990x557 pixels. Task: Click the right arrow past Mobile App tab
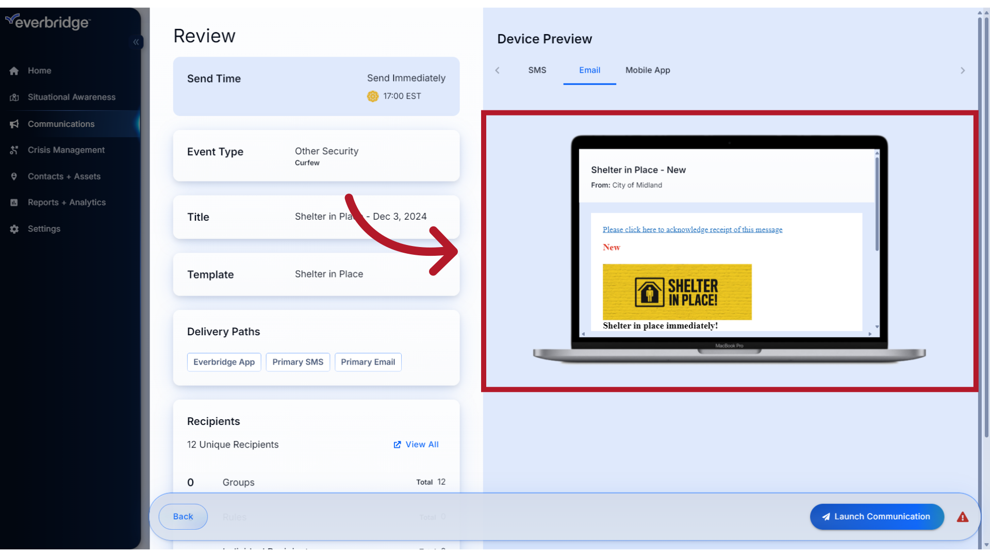click(x=962, y=70)
